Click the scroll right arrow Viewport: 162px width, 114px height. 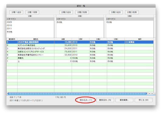(152, 94)
